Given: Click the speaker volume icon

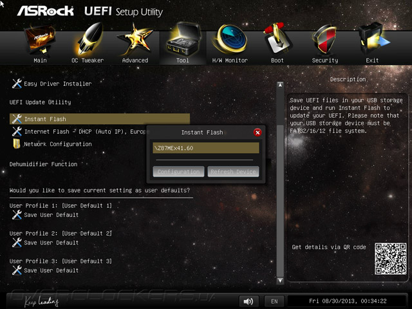Looking at the screenshot, I should point(248,301).
